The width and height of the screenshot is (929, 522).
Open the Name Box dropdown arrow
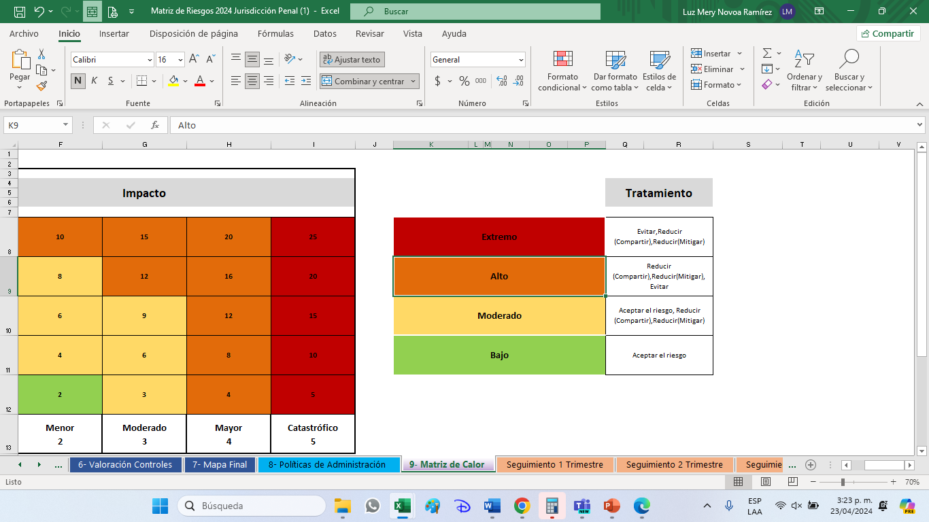click(x=65, y=125)
